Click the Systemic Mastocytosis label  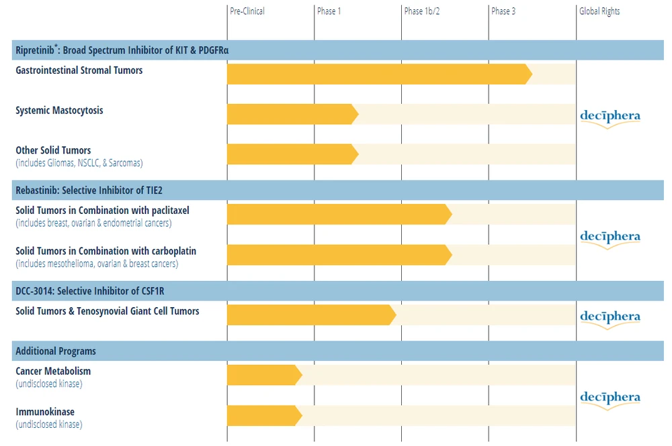59,111
